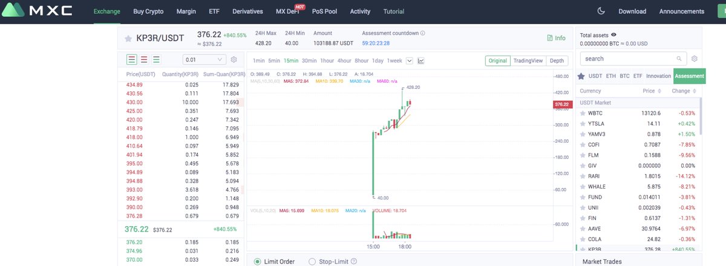The height and width of the screenshot is (266, 726).
Task: Open the Announcements link
Action: pyautogui.click(x=682, y=11)
